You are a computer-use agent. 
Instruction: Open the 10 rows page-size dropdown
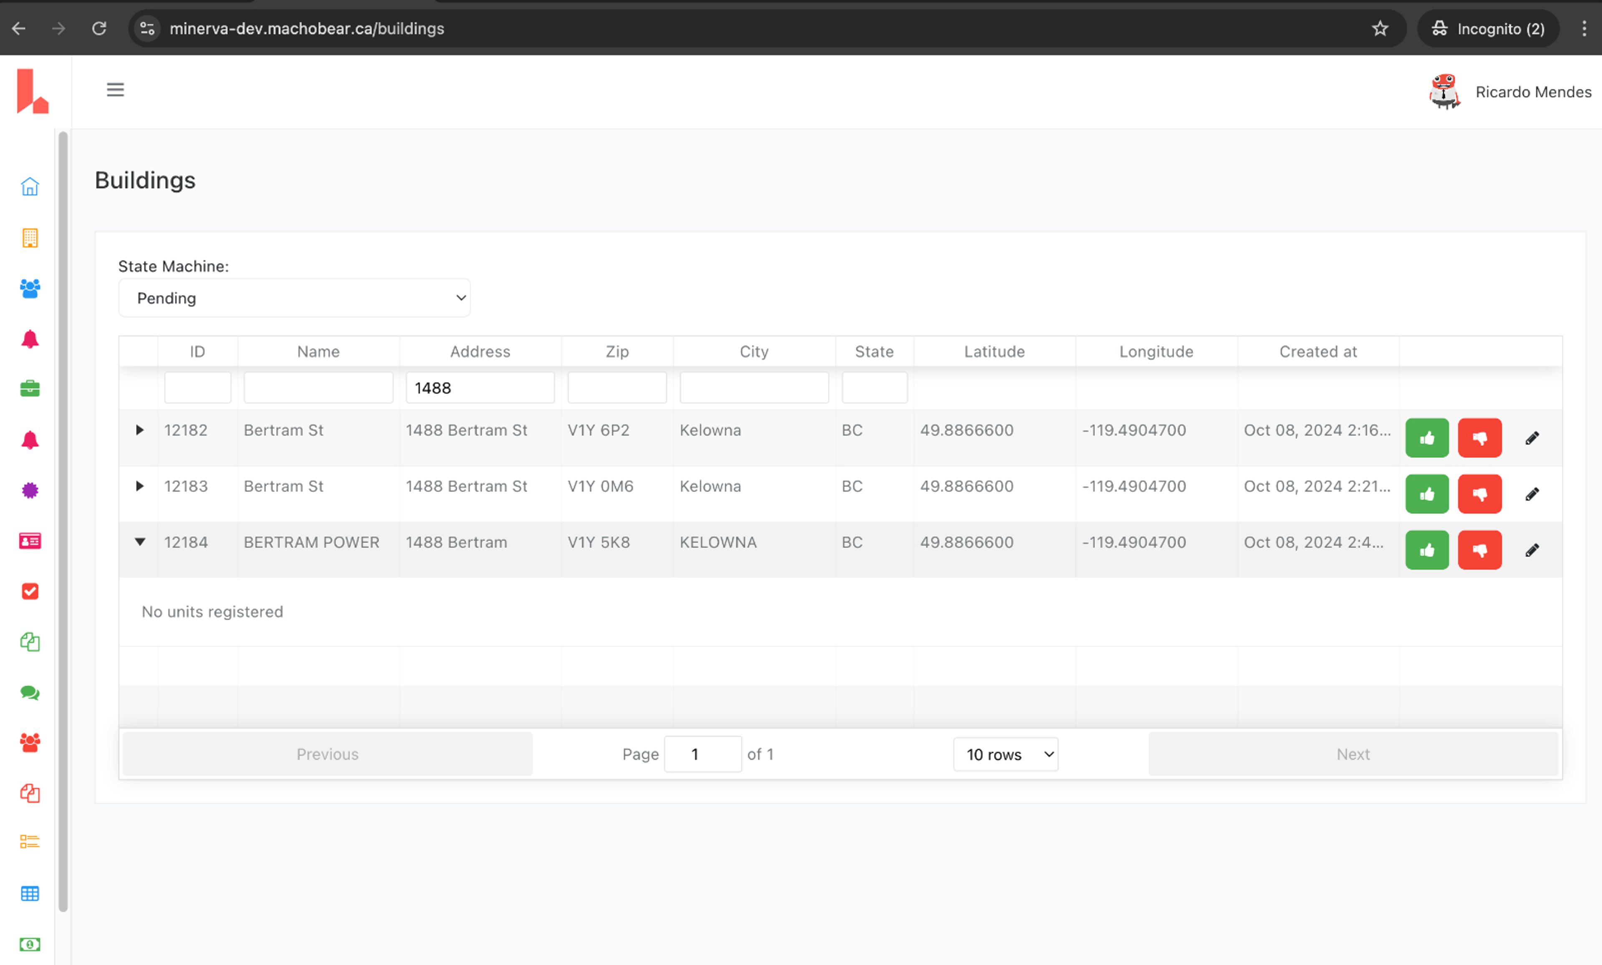click(1005, 754)
